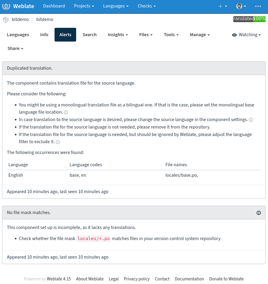Expand the Insights dropdown
The width and height of the screenshot is (268, 284).
(x=118, y=35)
